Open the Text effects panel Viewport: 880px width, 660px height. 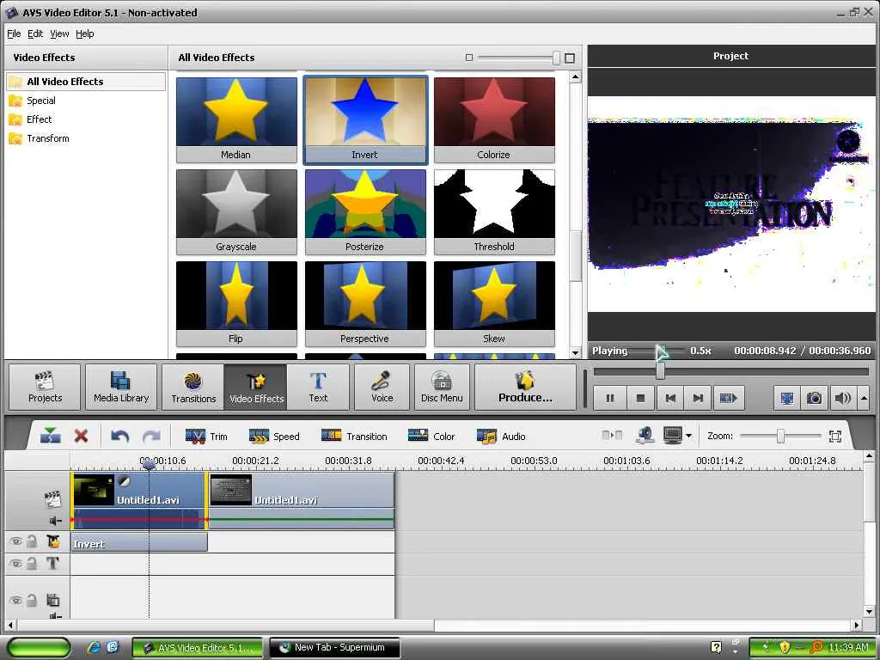point(318,388)
